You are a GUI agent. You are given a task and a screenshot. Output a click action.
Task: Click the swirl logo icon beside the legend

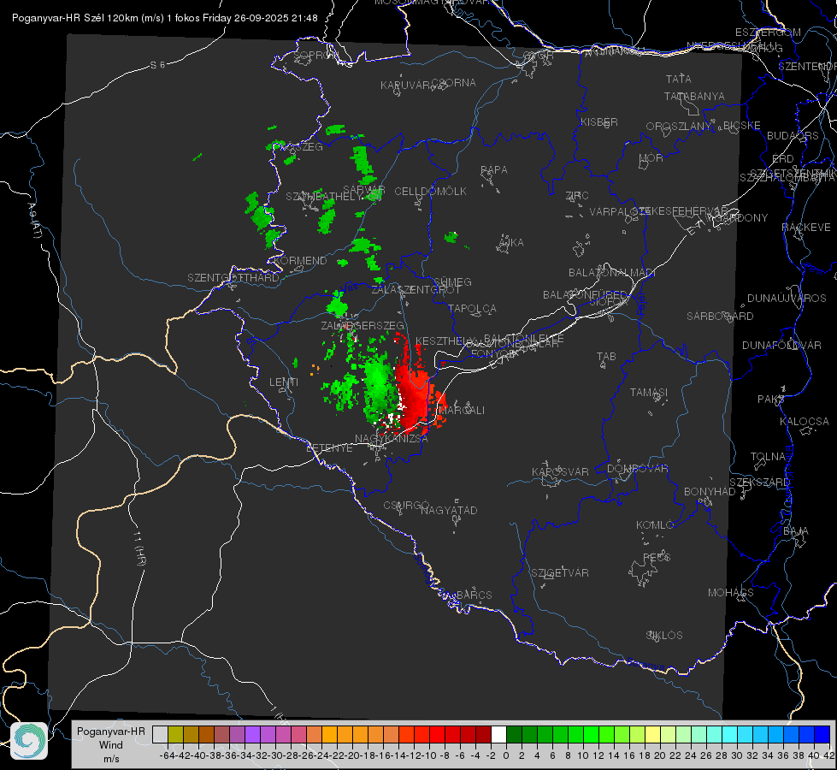point(29,741)
